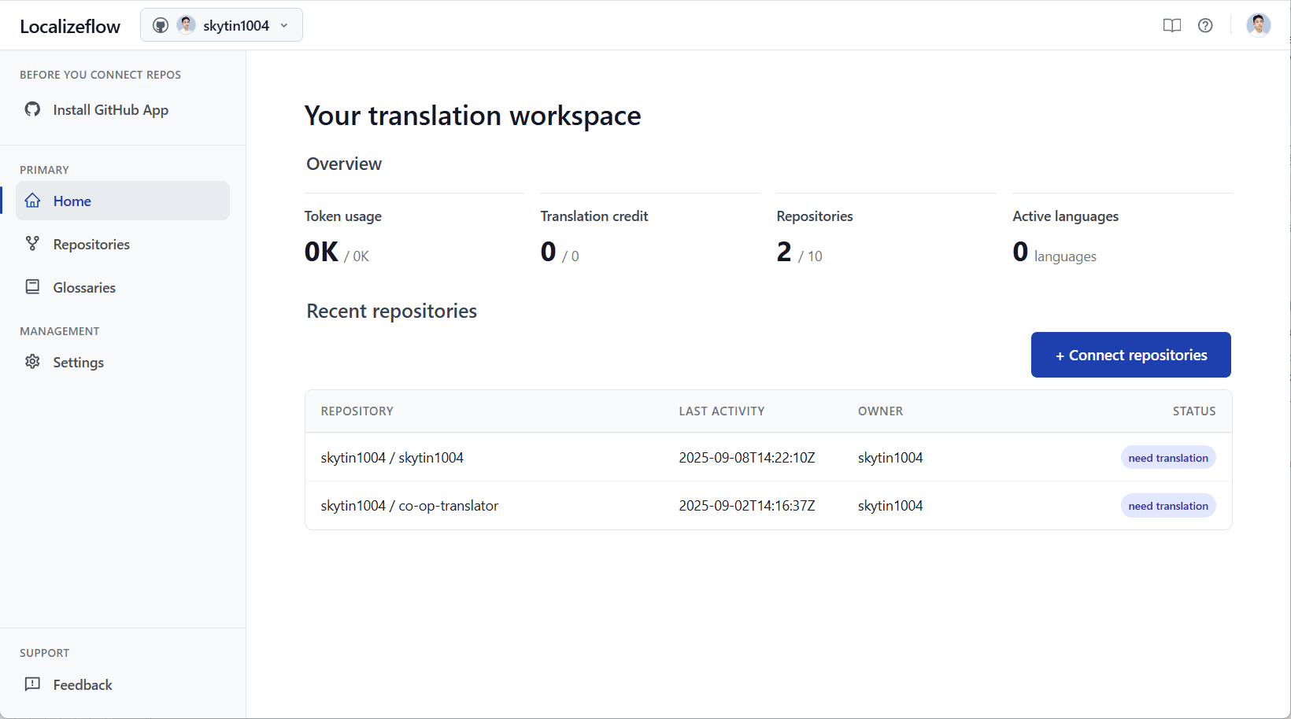Click the Localizeflow logo text

pos(70,26)
